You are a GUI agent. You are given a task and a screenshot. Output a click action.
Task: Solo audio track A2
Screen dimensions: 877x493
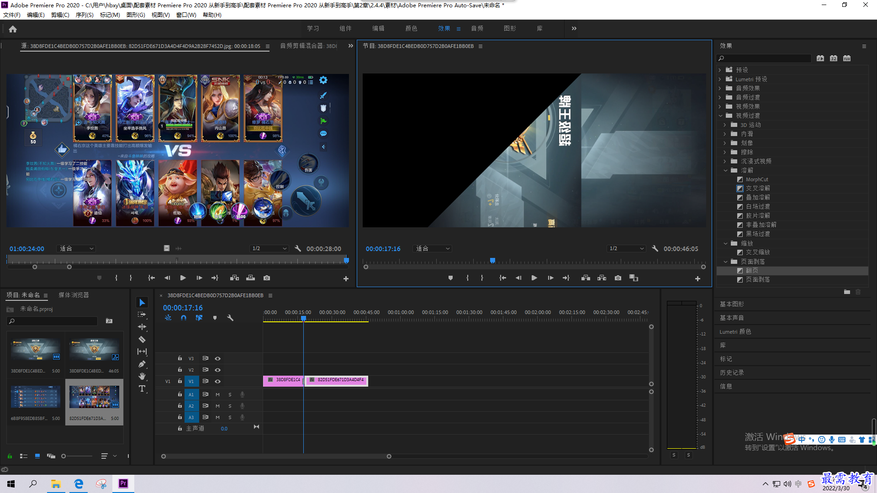pyautogui.click(x=230, y=406)
